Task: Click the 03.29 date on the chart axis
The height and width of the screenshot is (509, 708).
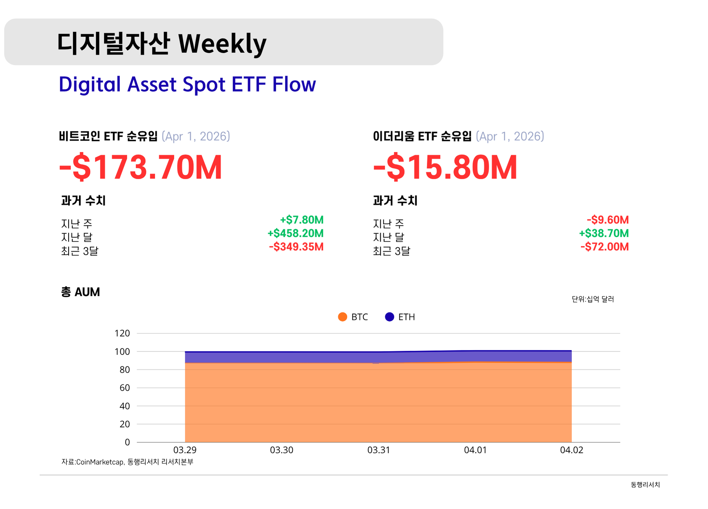Action: coord(185,450)
